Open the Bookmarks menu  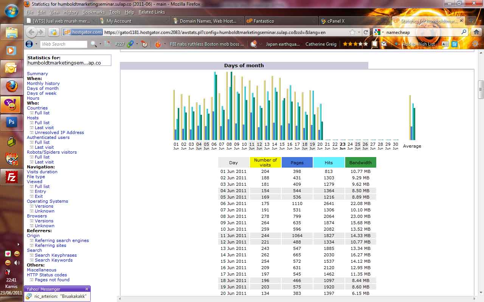pos(93,12)
